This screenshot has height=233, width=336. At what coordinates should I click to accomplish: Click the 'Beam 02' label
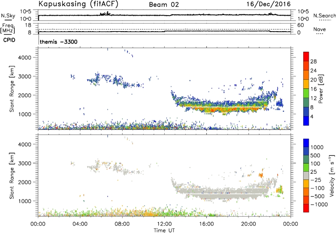164,5
